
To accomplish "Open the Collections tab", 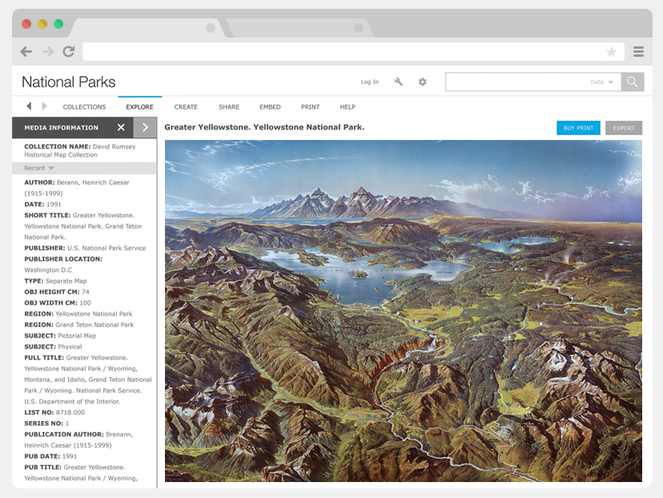I will click(x=84, y=107).
